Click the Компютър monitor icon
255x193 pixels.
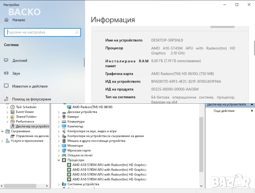64,126
